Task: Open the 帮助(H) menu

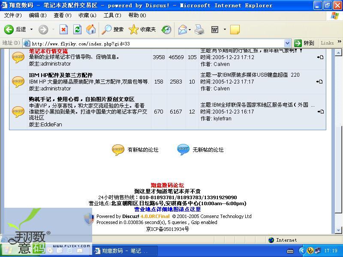Action: 137,15
